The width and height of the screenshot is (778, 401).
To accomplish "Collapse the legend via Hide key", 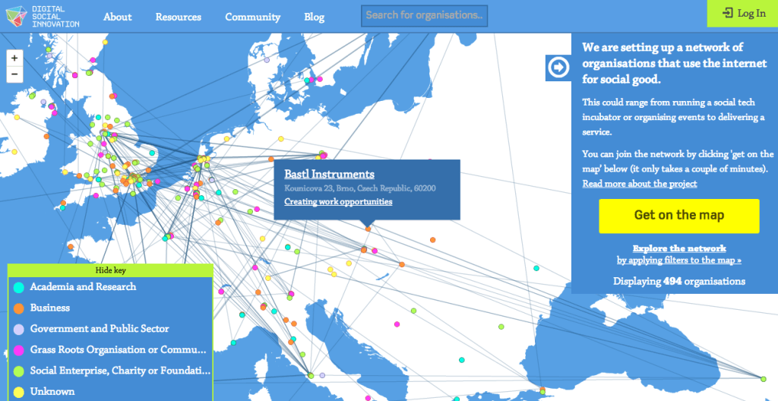I will coord(109,270).
